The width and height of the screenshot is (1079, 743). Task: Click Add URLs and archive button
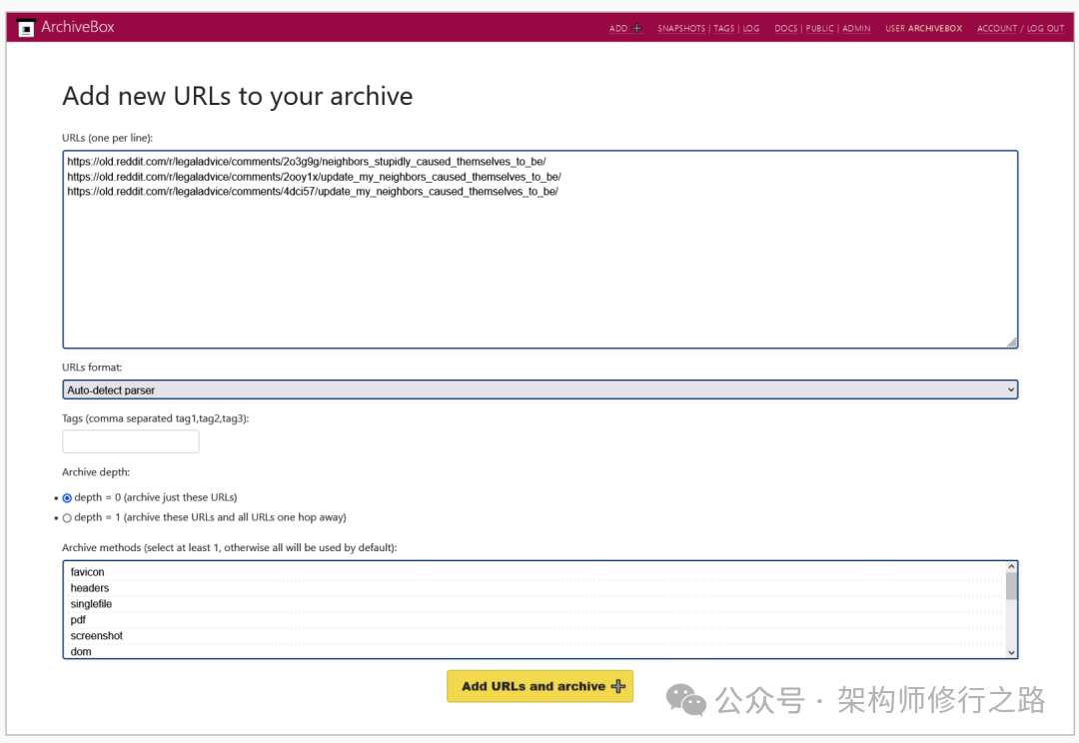pos(540,686)
